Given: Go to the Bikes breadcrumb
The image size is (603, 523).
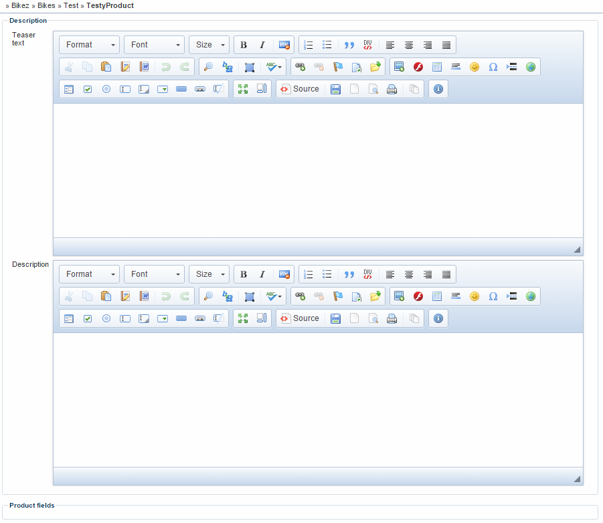Looking at the screenshot, I should [46, 5].
